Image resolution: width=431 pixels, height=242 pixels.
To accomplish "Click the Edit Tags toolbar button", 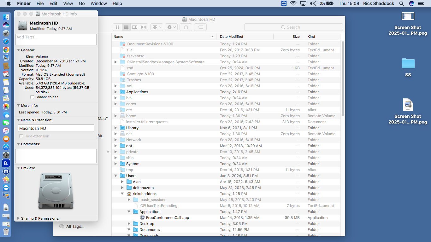I will tap(200, 27).
